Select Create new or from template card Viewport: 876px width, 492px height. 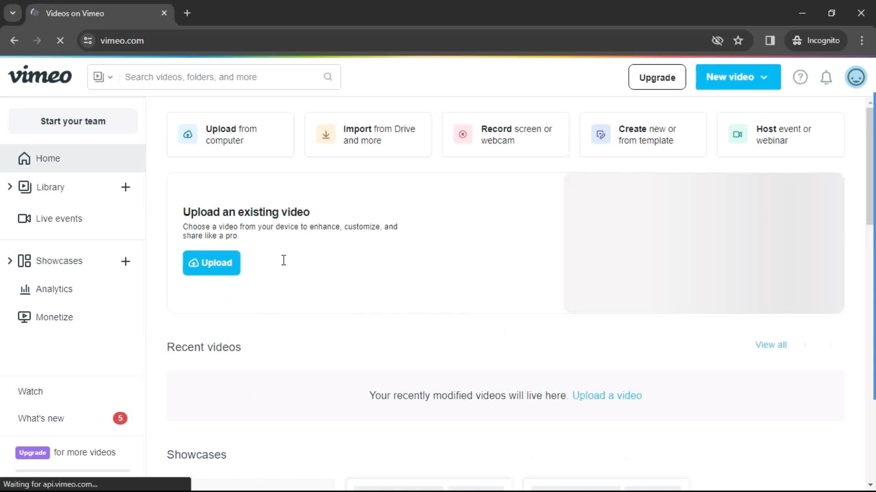coord(643,134)
